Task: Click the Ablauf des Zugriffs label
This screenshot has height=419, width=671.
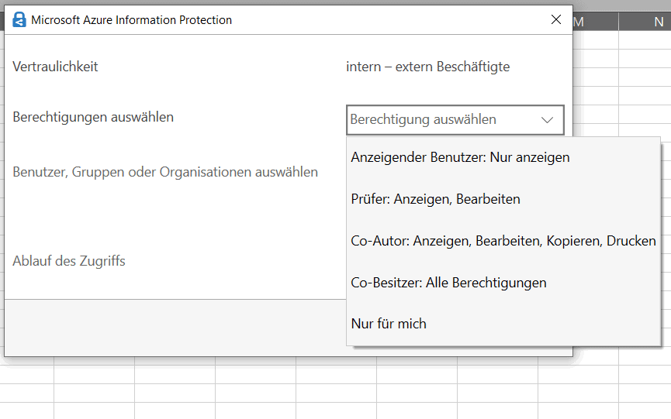Action: click(x=69, y=261)
